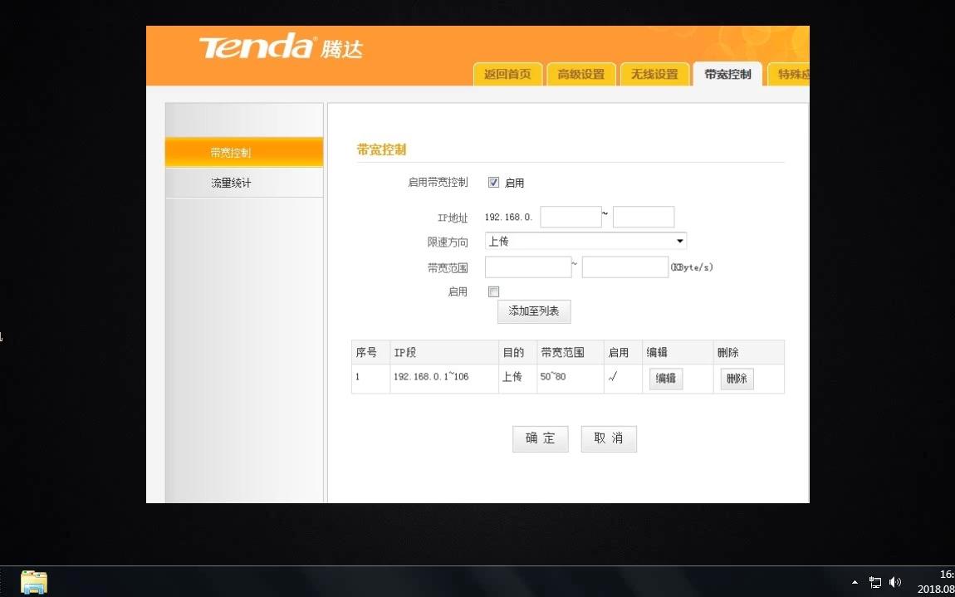Uncheck the 启用 bandwidth control checkbox

[x=493, y=182]
